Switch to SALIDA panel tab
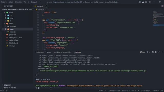The height and width of the screenshot is (92, 164). tap(49, 52)
